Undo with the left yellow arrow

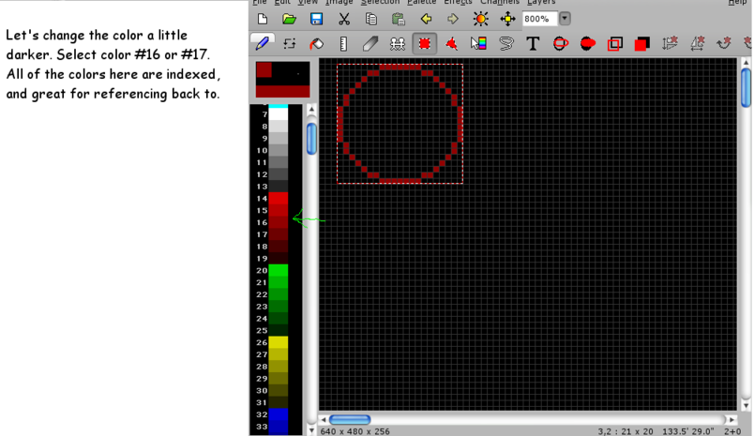click(x=426, y=19)
